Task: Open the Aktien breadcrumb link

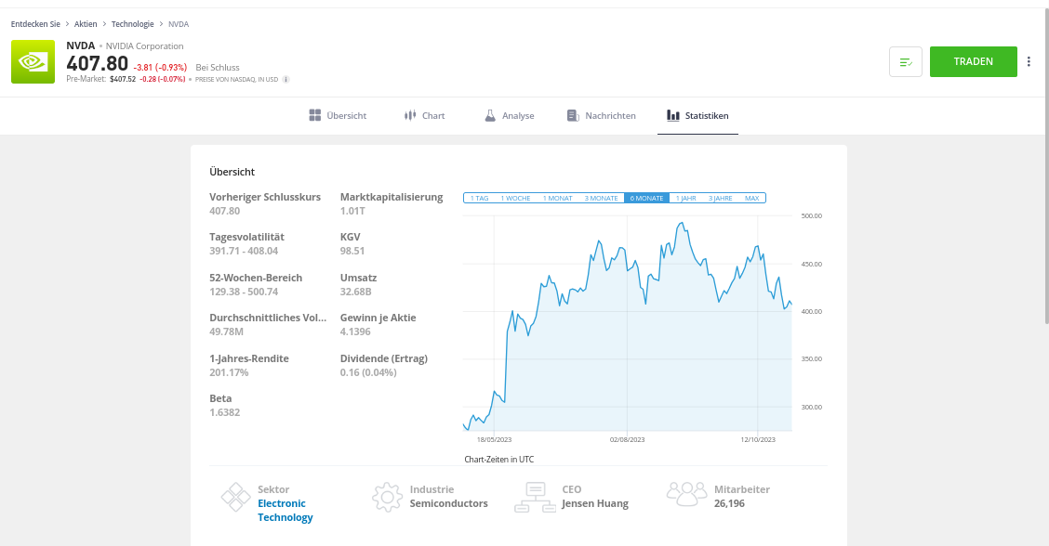Action: [x=86, y=24]
